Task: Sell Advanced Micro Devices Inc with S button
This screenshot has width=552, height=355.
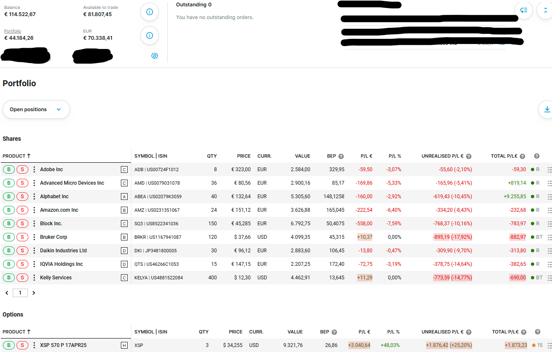Action: (22, 183)
